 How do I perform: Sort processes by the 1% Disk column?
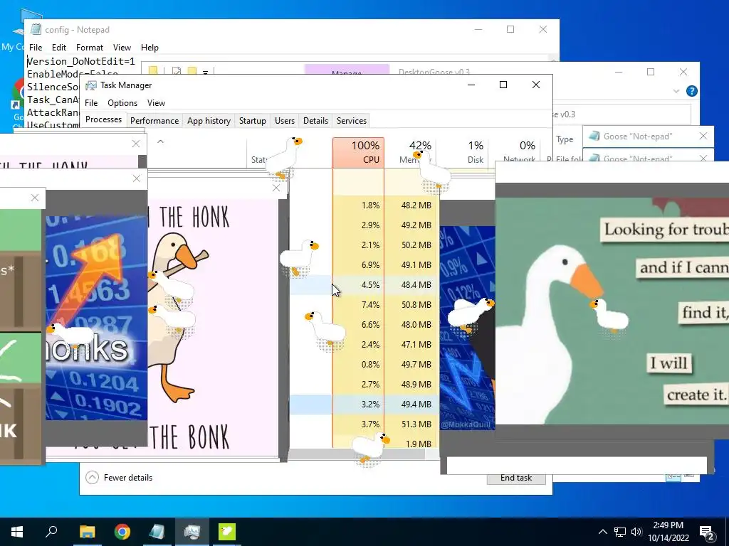pyautogui.click(x=463, y=152)
